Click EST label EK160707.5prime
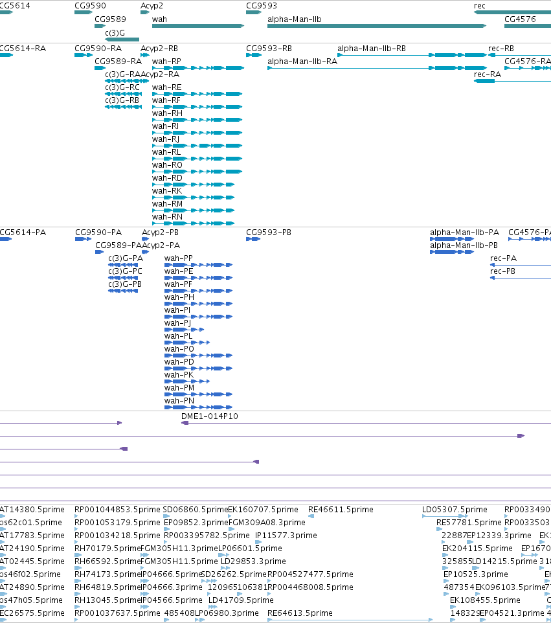The image size is (551, 623). tap(263, 510)
